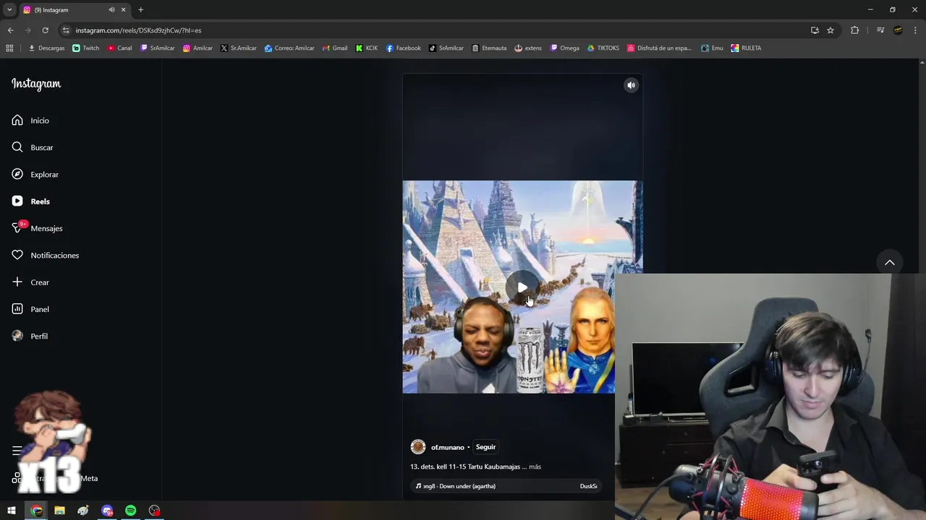View site information icon in address bar
Viewport: 926px width, 520px height.
tap(66, 30)
